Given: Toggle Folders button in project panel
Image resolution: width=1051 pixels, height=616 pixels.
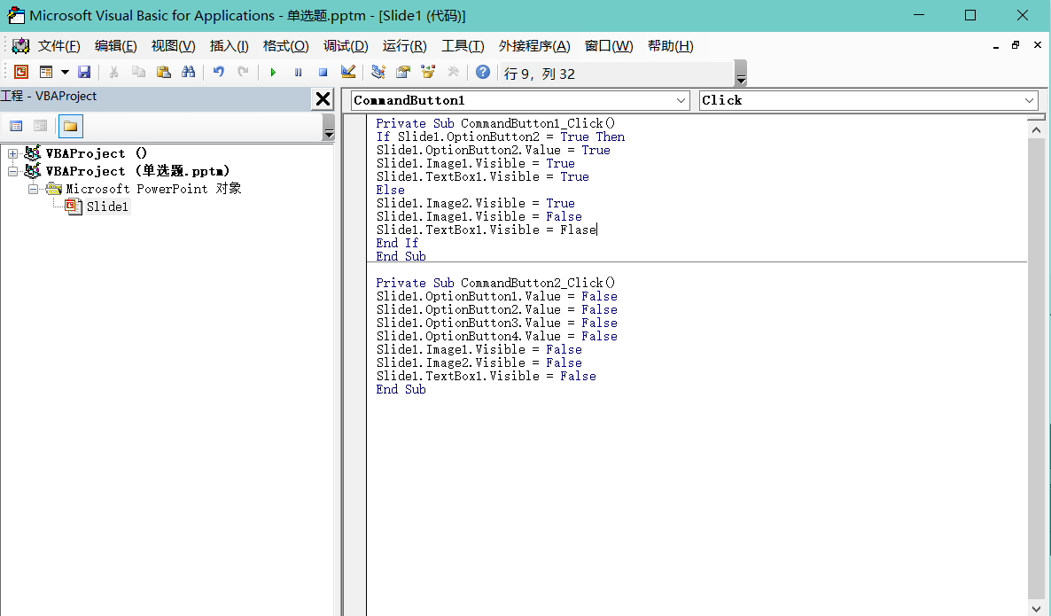Looking at the screenshot, I should coord(70,125).
